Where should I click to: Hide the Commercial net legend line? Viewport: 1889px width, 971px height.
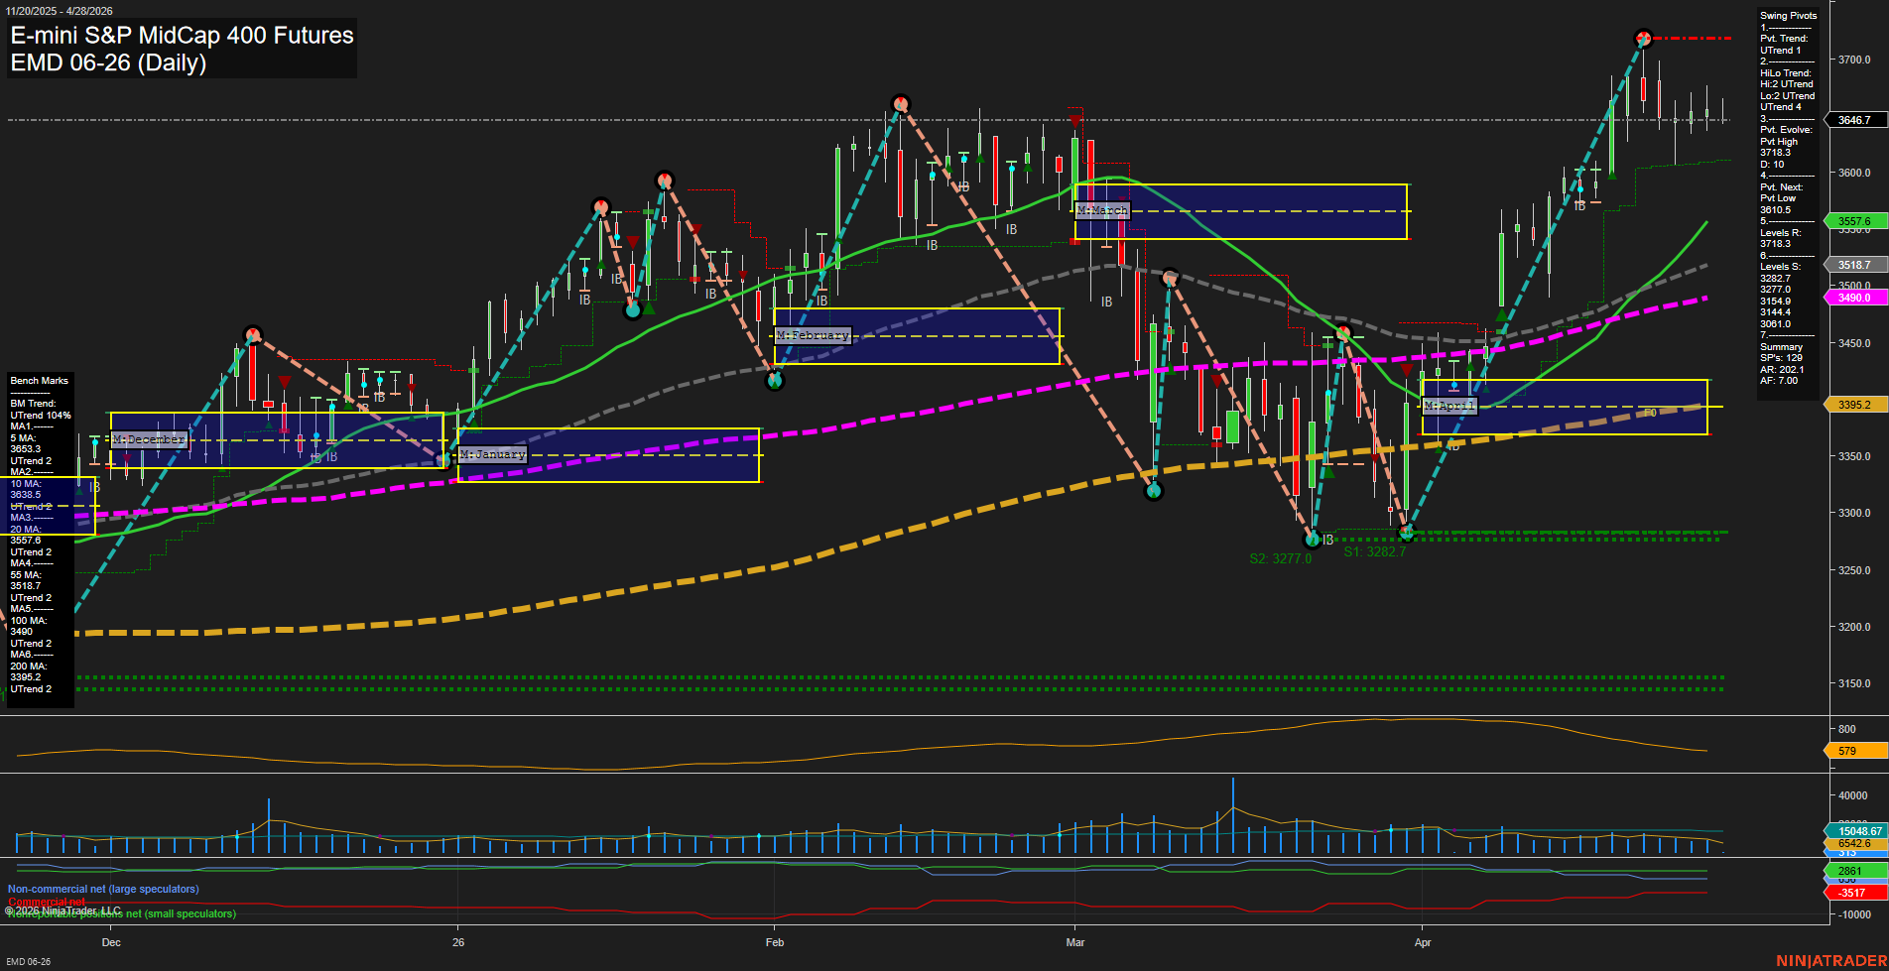(48, 901)
